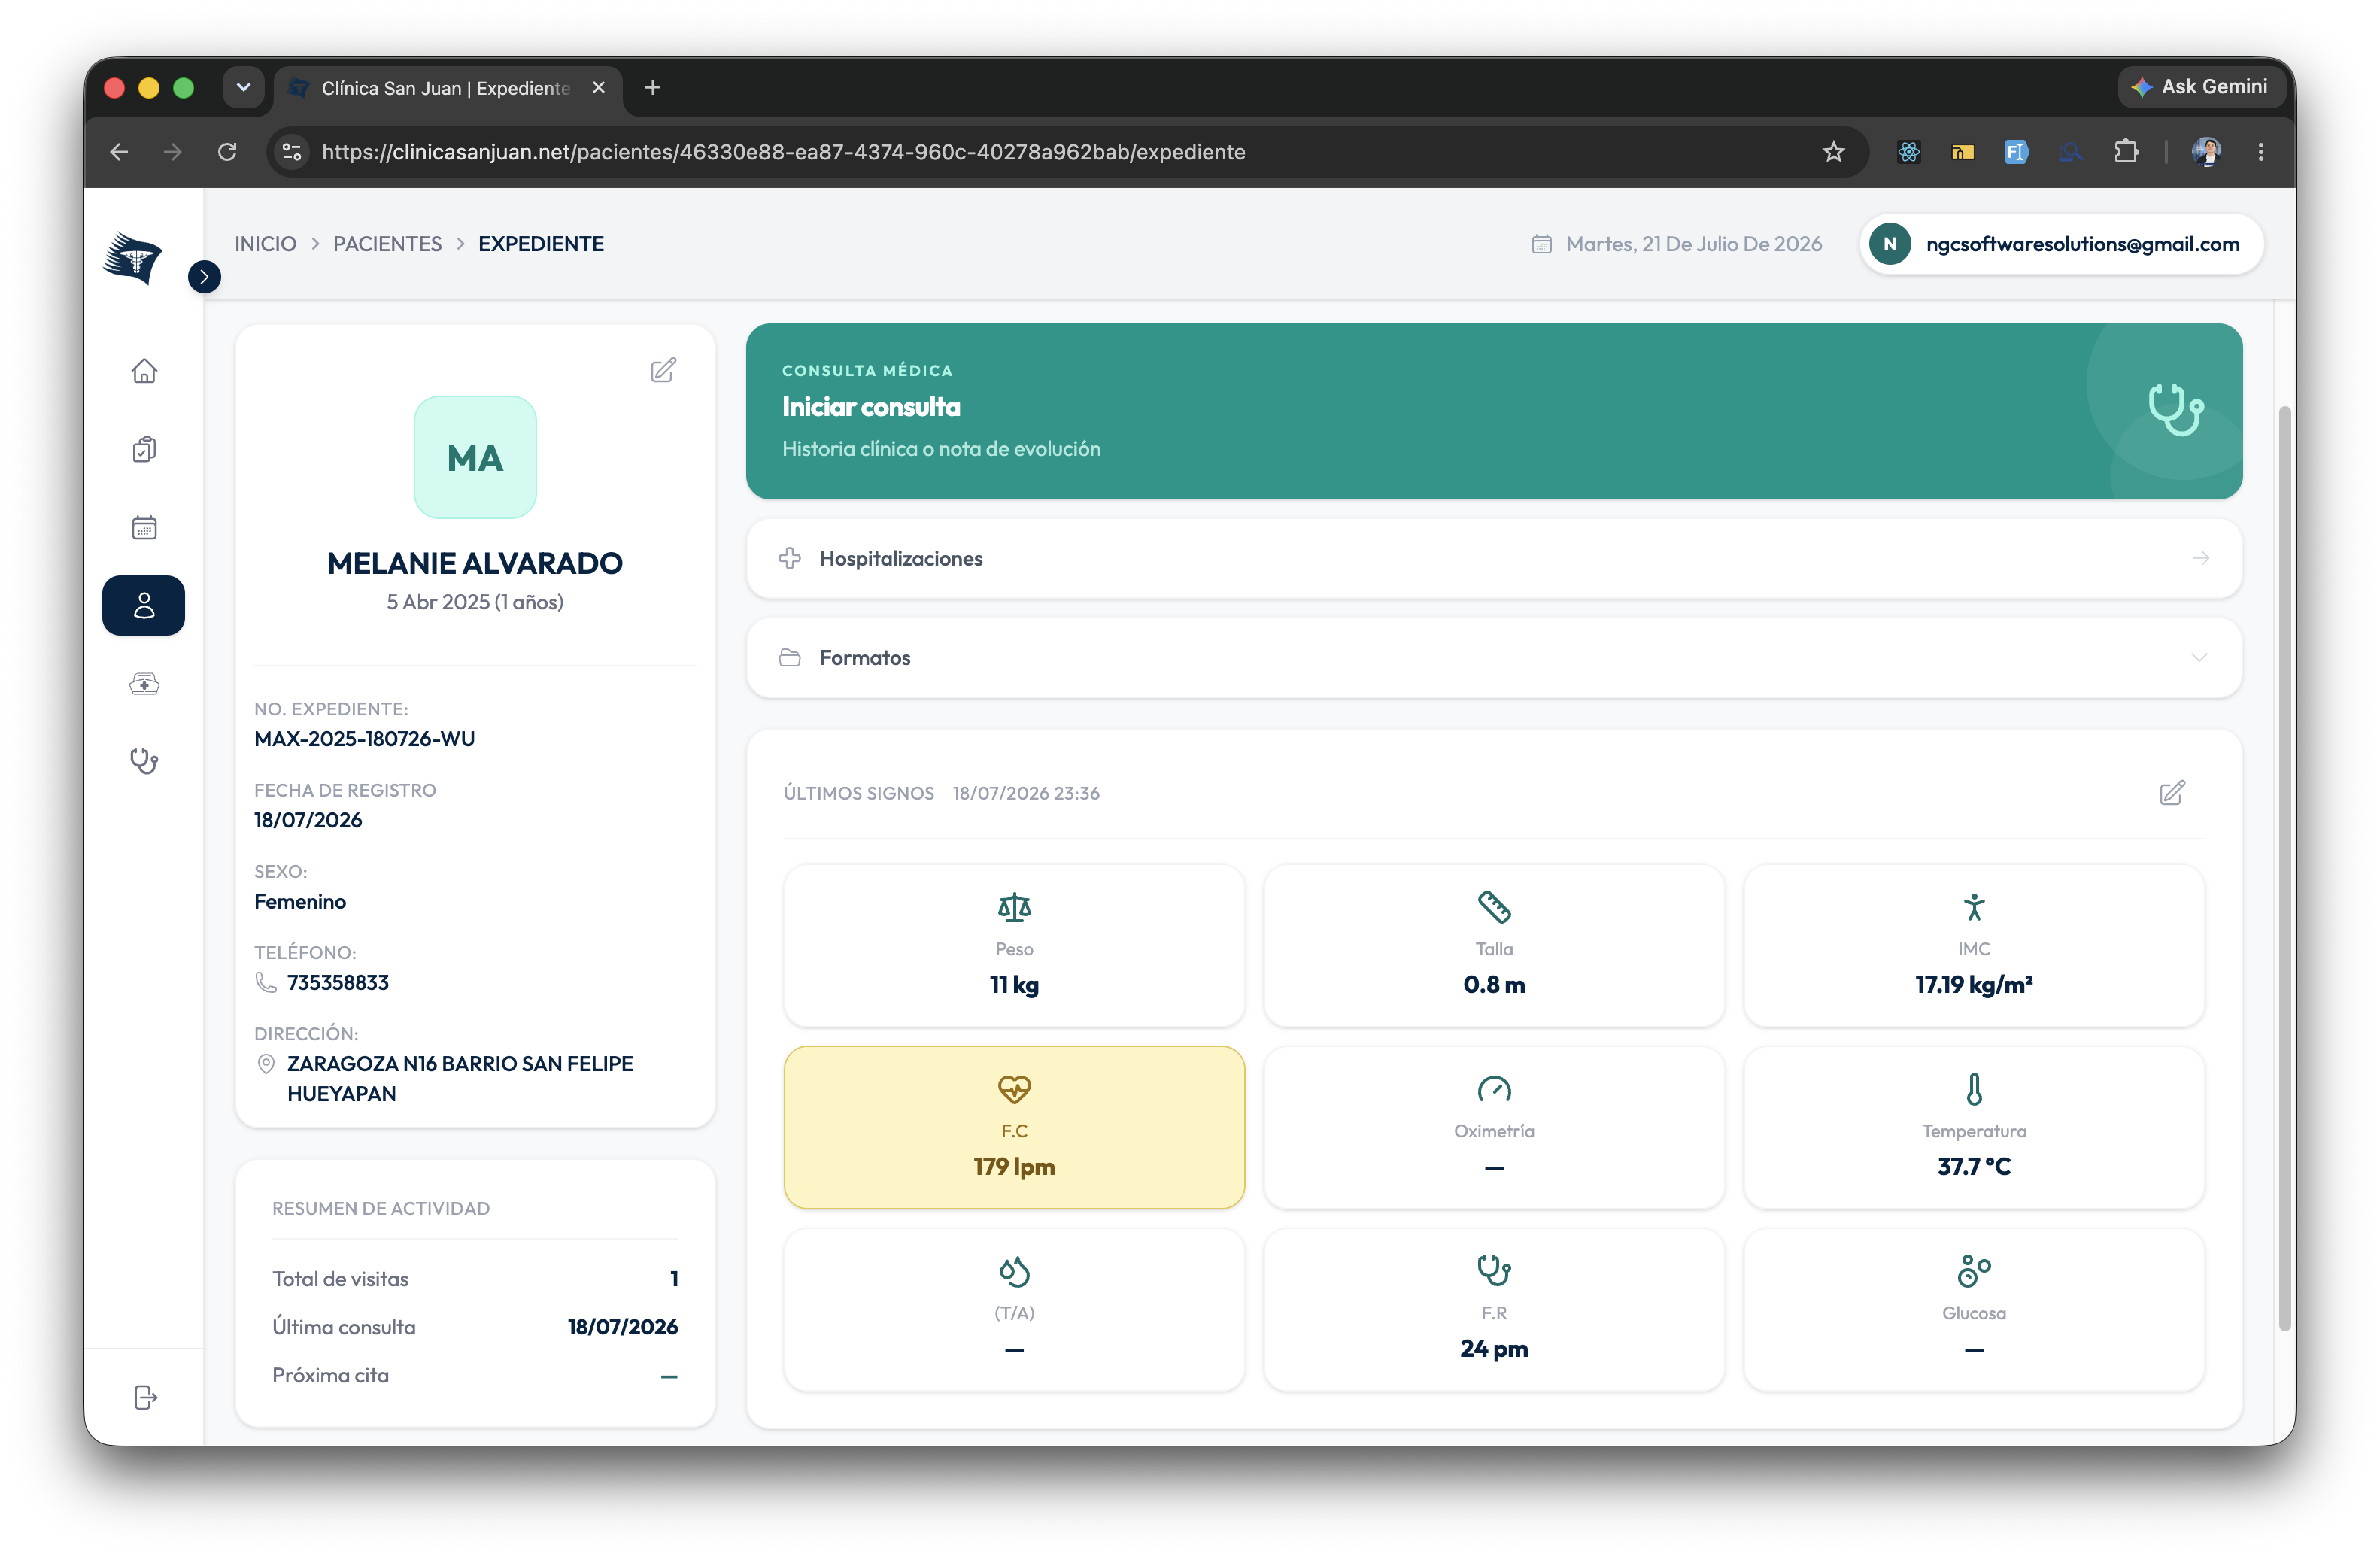The image size is (2380, 1557).
Task: Click the F.R stethoscope icon
Action: click(x=1494, y=1271)
